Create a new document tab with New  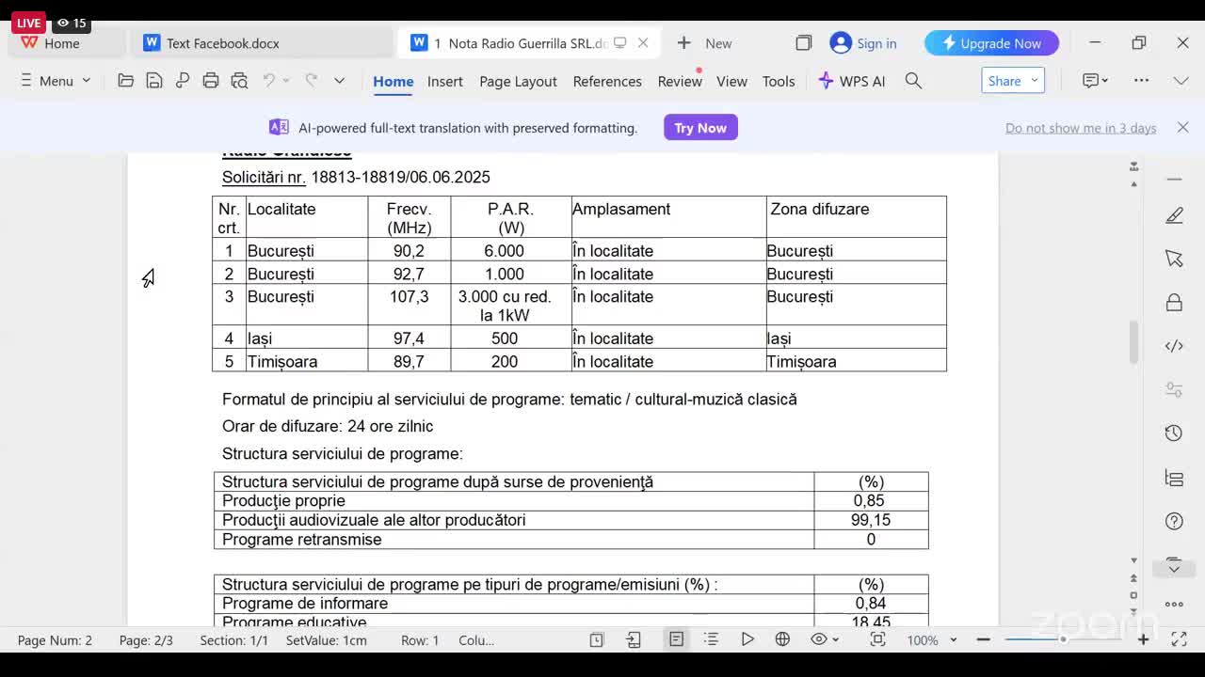tap(703, 43)
